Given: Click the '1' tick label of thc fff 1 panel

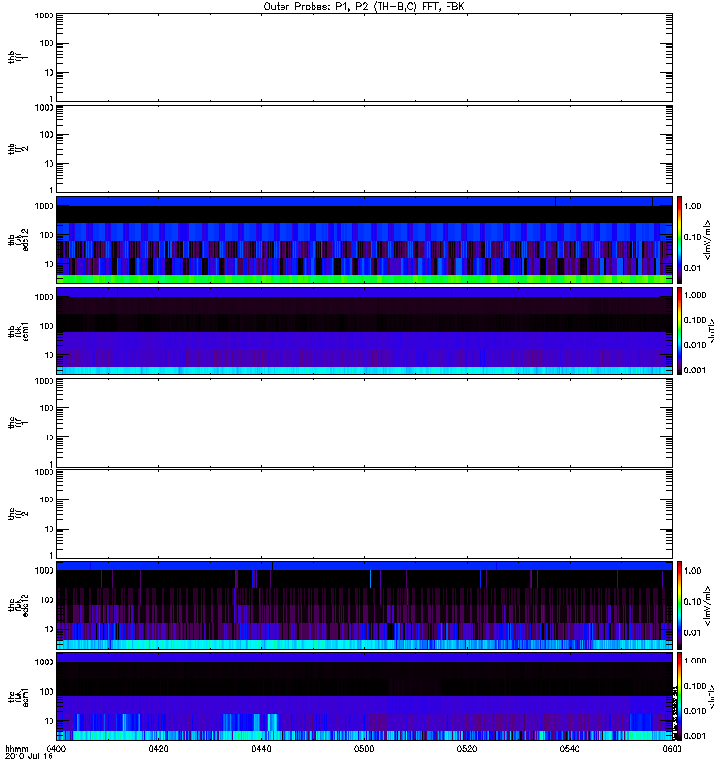Looking at the screenshot, I should point(51,464).
